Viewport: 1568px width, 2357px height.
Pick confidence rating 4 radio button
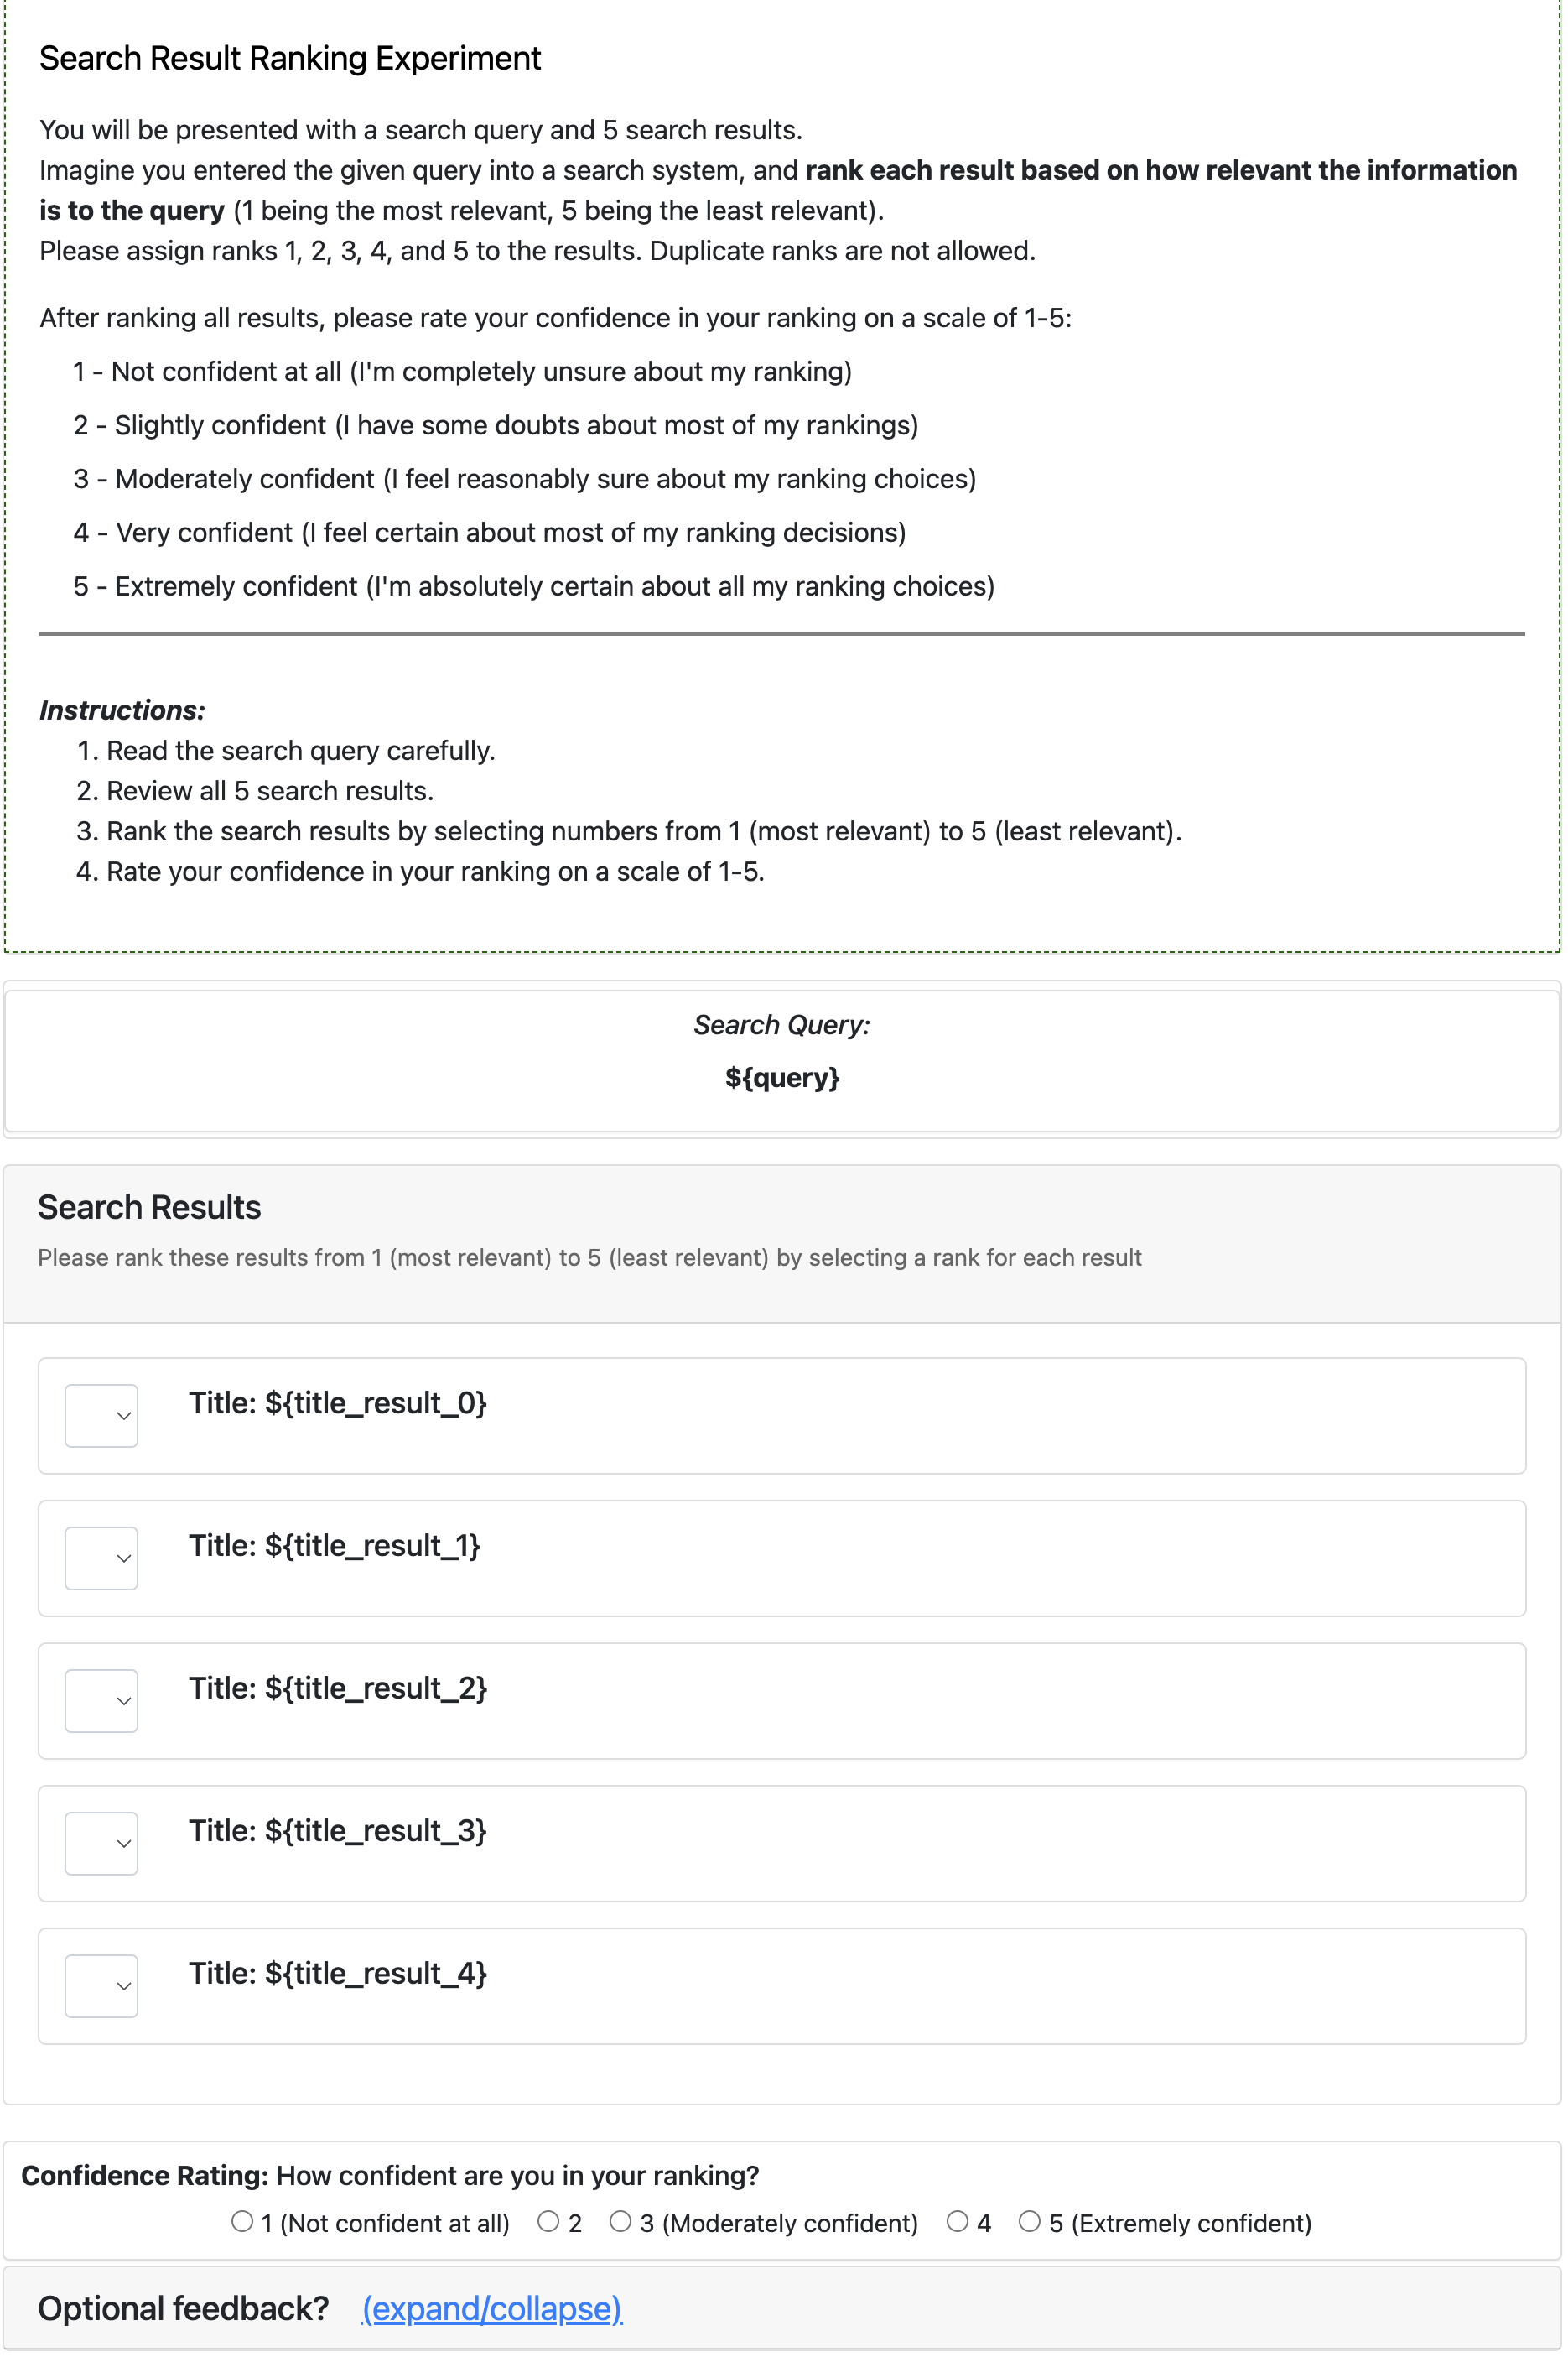[957, 2221]
